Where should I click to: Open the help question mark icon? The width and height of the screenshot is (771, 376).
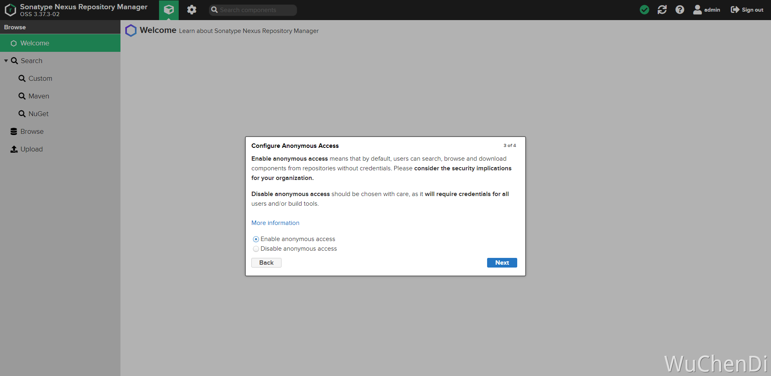[679, 10]
